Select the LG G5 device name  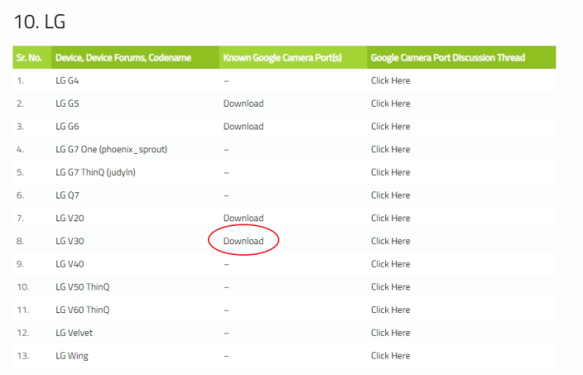(67, 104)
